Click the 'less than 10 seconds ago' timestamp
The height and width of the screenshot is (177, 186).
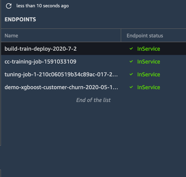click(x=42, y=6)
